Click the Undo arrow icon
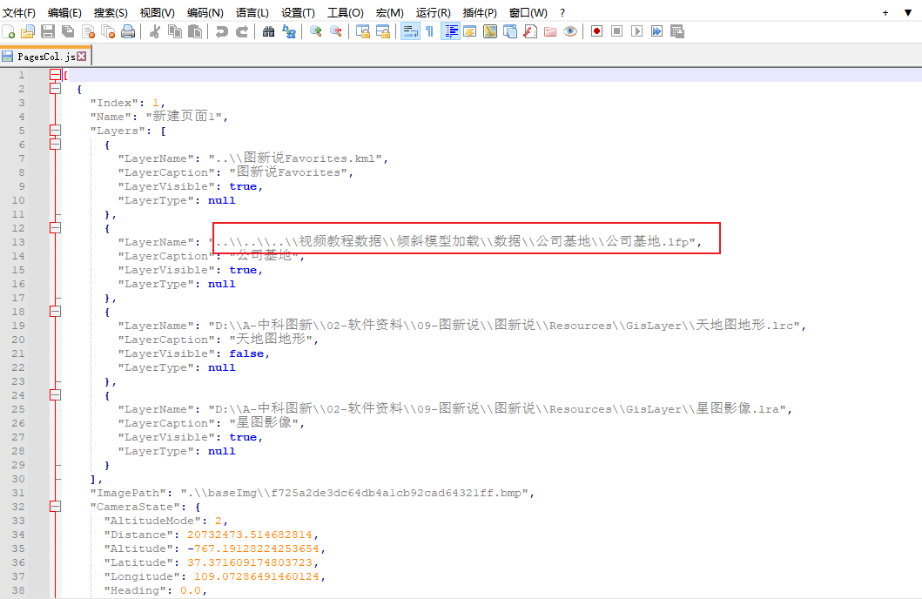 point(222,31)
